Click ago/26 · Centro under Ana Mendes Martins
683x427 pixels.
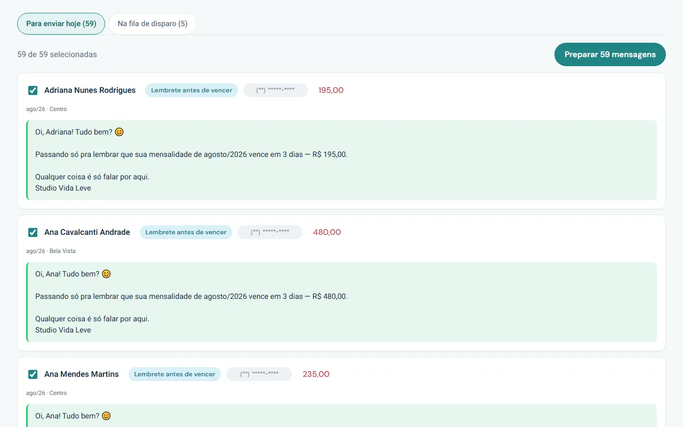click(46, 393)
